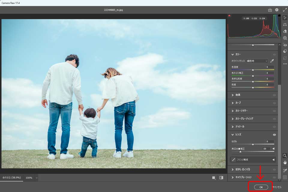The image size is (288, 192).
Task: Expand the ディテール section
Action: coord(232,127)
